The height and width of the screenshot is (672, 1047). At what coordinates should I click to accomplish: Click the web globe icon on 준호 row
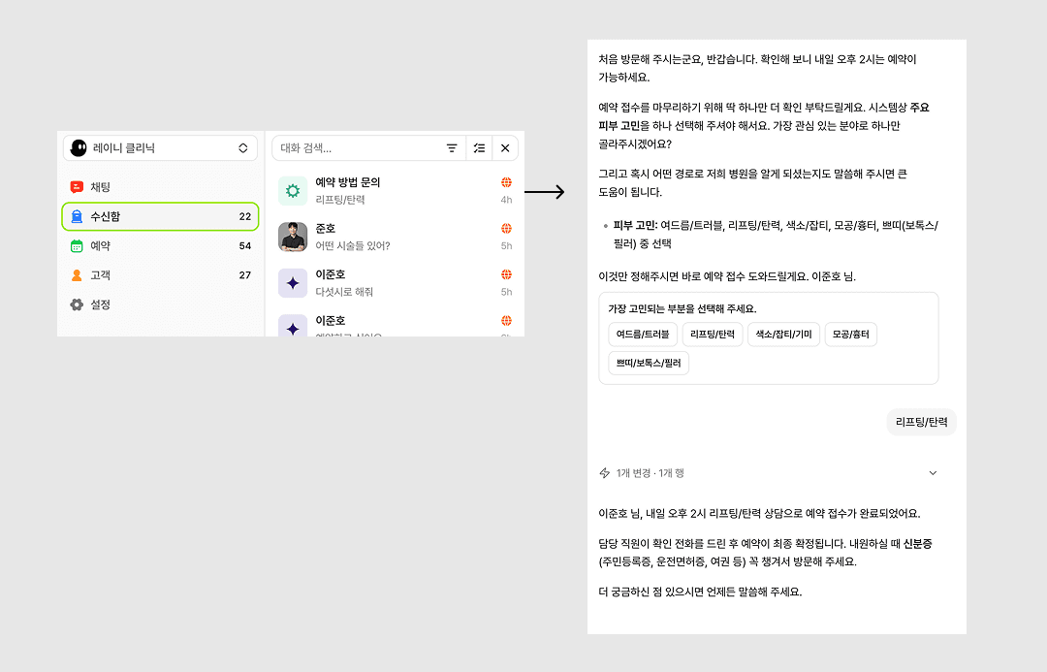[507, 229]
